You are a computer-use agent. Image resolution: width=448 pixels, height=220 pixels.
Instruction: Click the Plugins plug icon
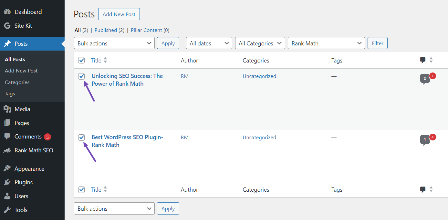tap(7, 182)
